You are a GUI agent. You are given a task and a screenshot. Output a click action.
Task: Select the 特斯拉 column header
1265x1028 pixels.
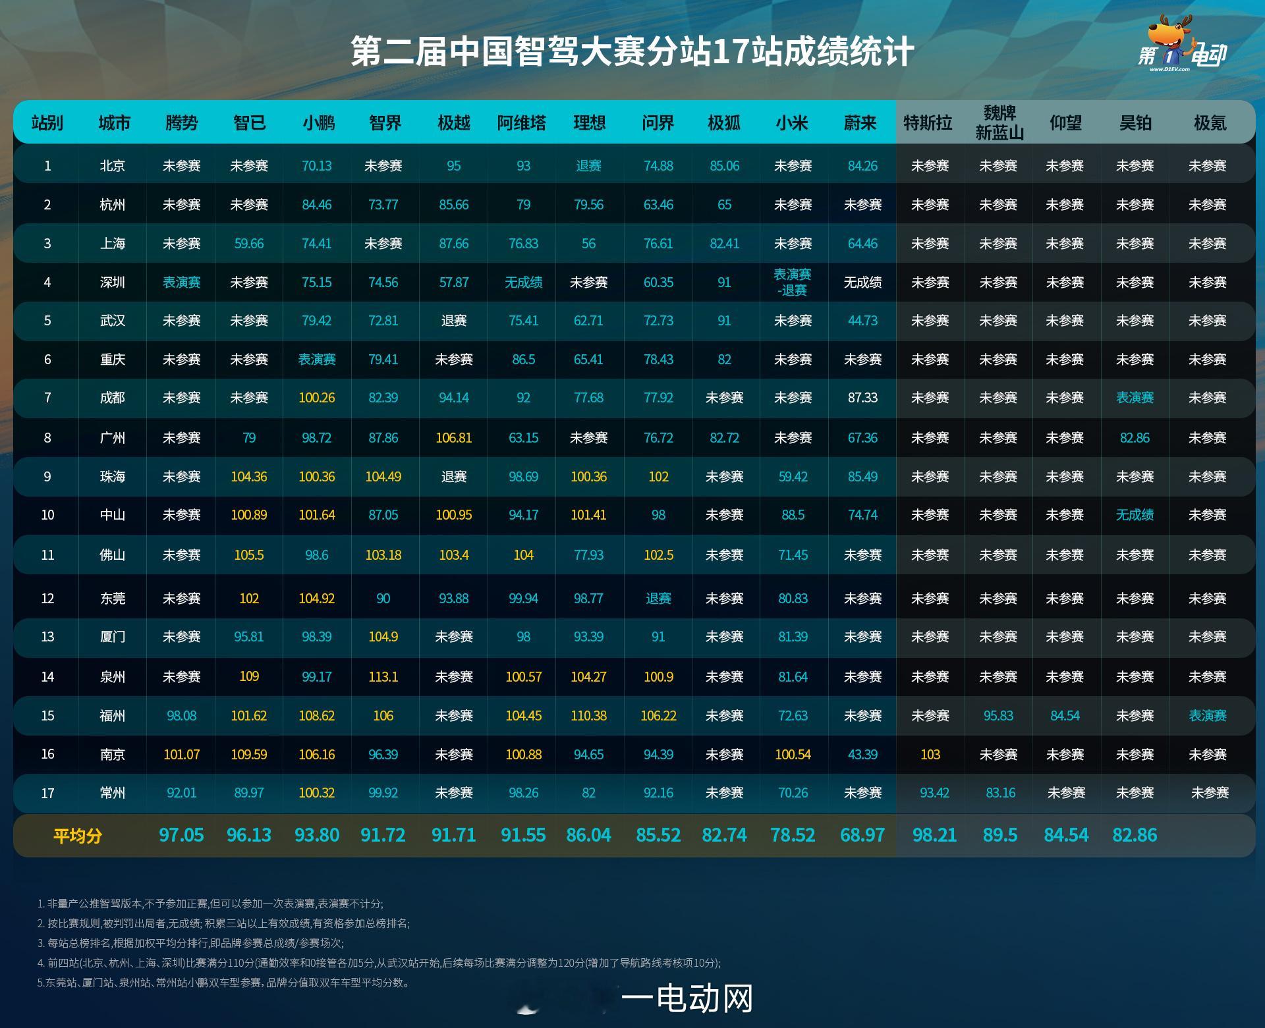pyautogui.click(x=928, y=122)
